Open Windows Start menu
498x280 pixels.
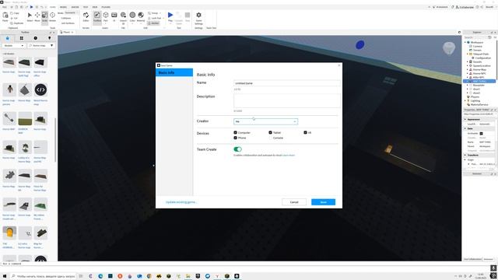pyautogui.click(x=5, y=276)
